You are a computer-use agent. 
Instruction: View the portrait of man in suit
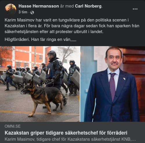(x=113, y=84)
